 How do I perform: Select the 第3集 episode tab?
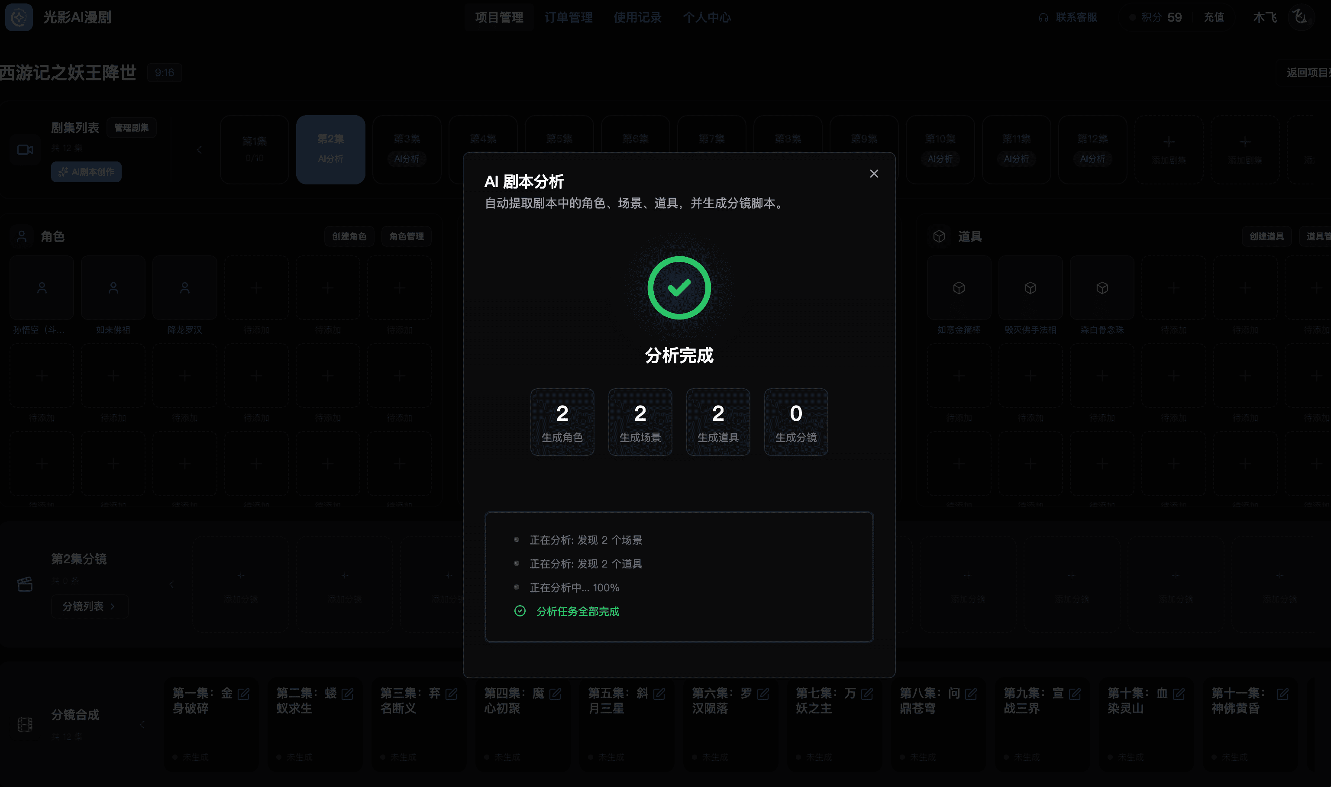point(406,149)
